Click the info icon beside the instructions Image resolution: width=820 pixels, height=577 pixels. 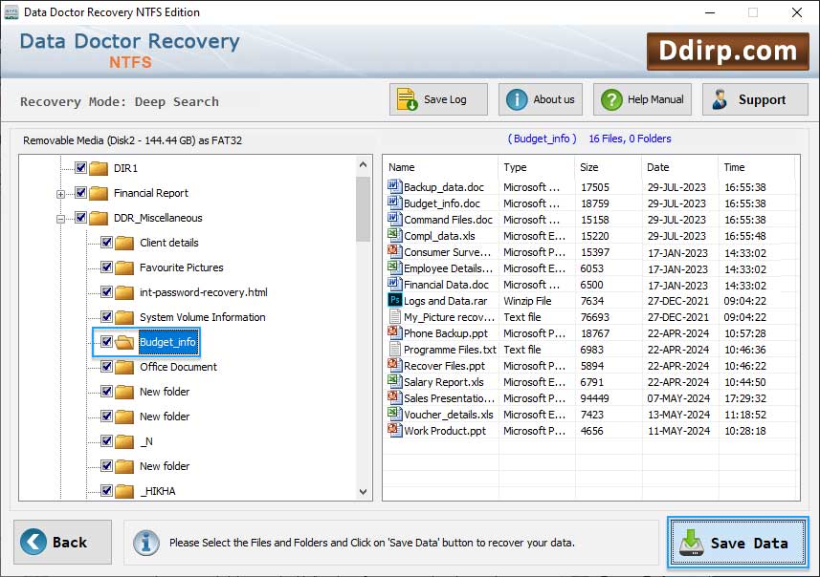coord(145,543)
